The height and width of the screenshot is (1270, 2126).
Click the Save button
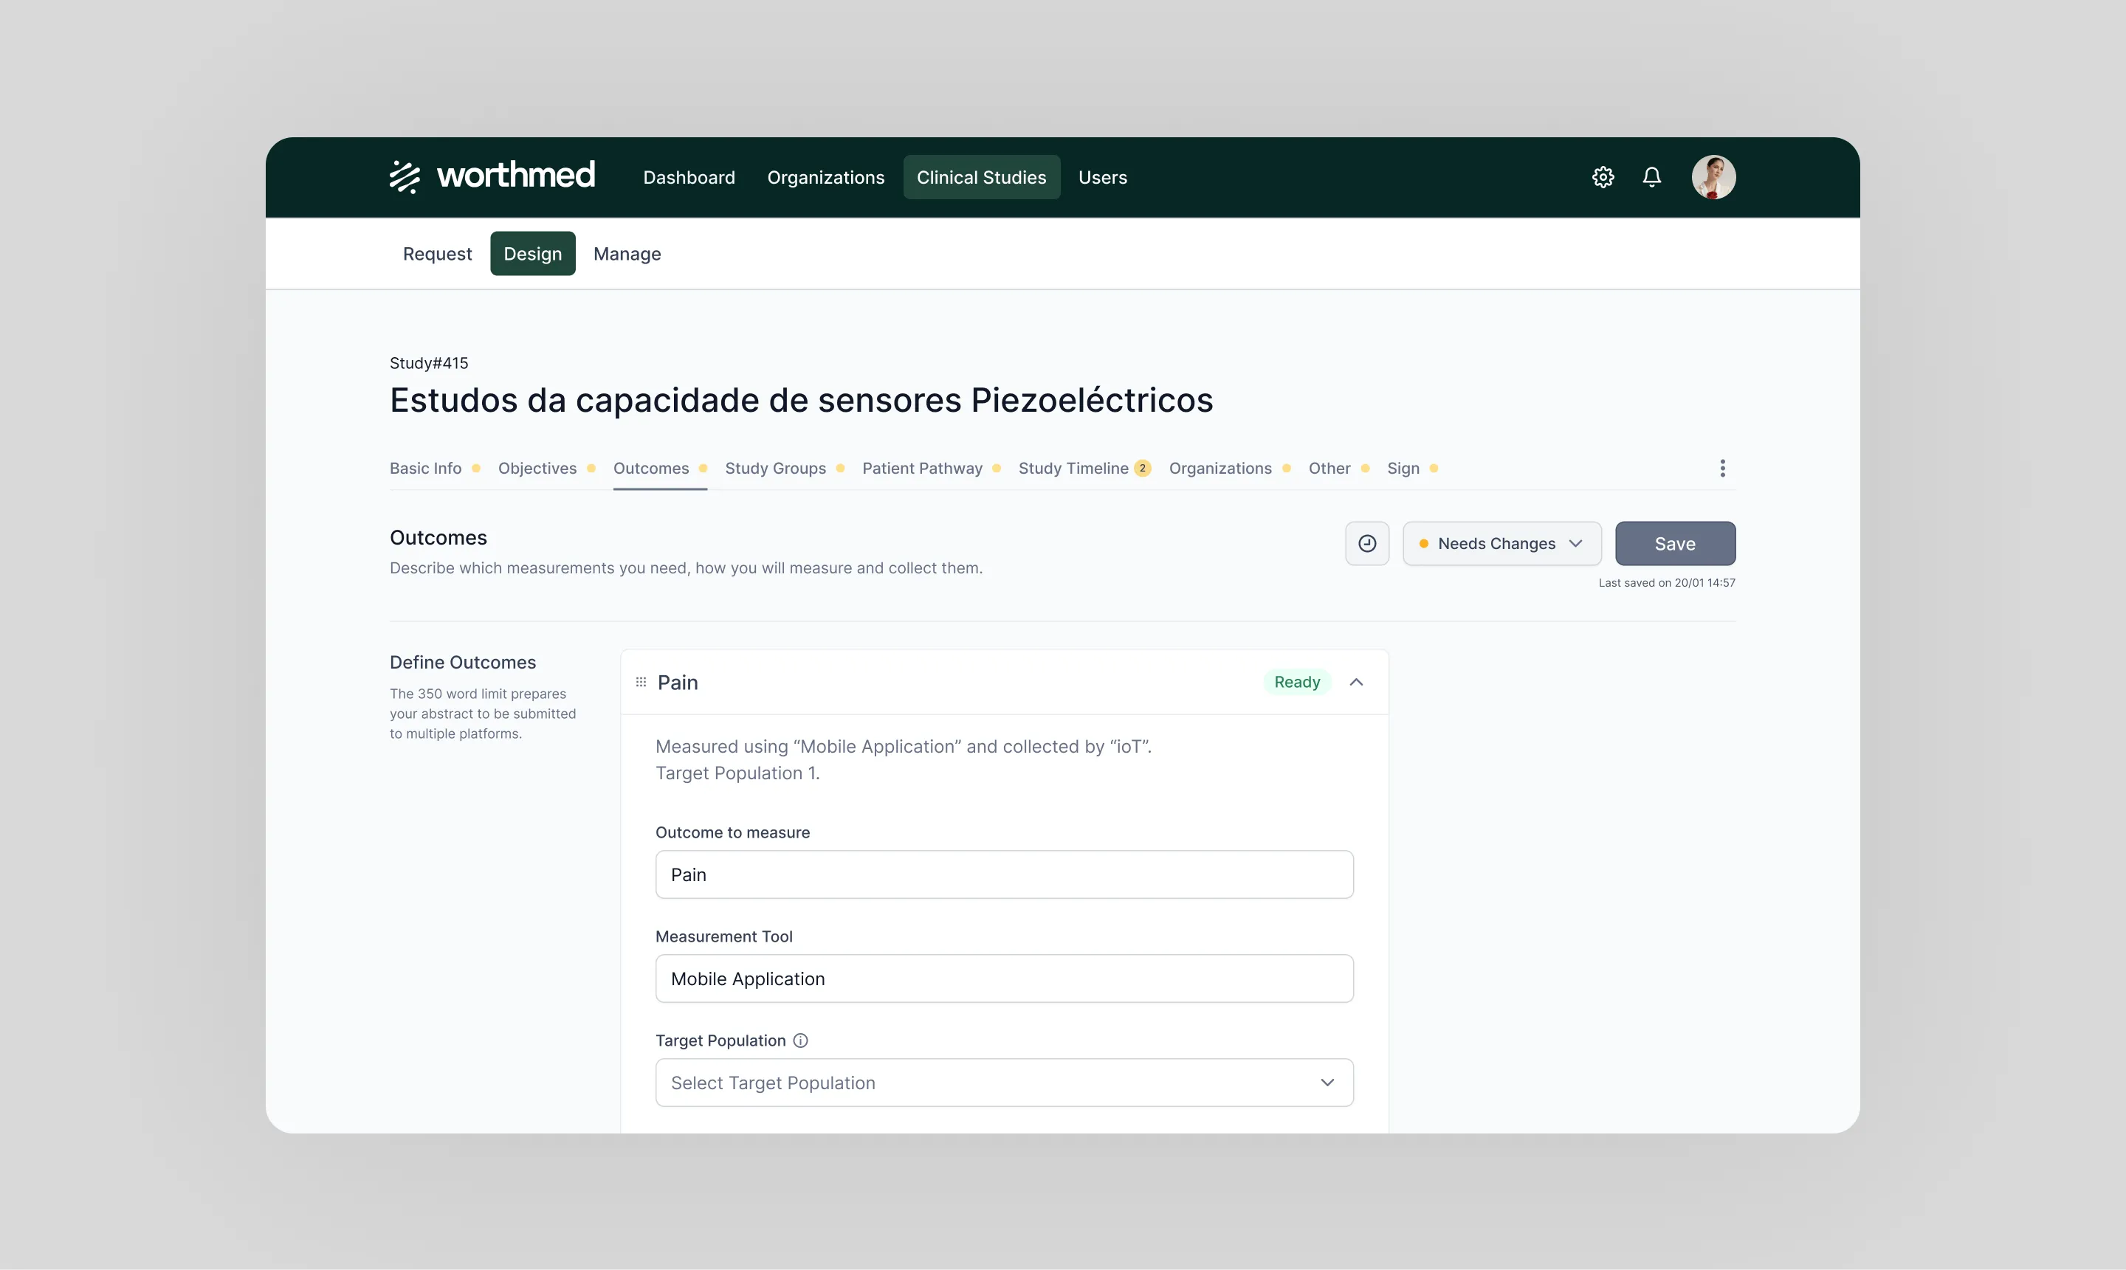click(x=1675, y=543)
